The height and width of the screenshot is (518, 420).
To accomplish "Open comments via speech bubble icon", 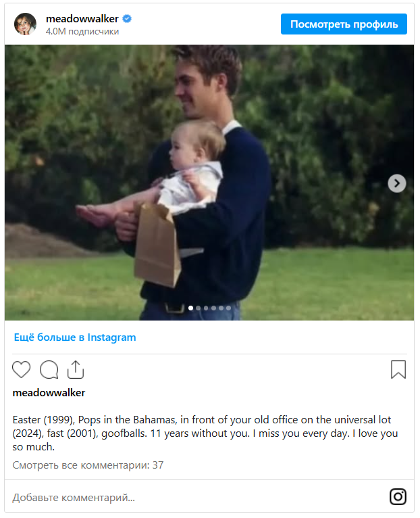I will click(49, 369).
